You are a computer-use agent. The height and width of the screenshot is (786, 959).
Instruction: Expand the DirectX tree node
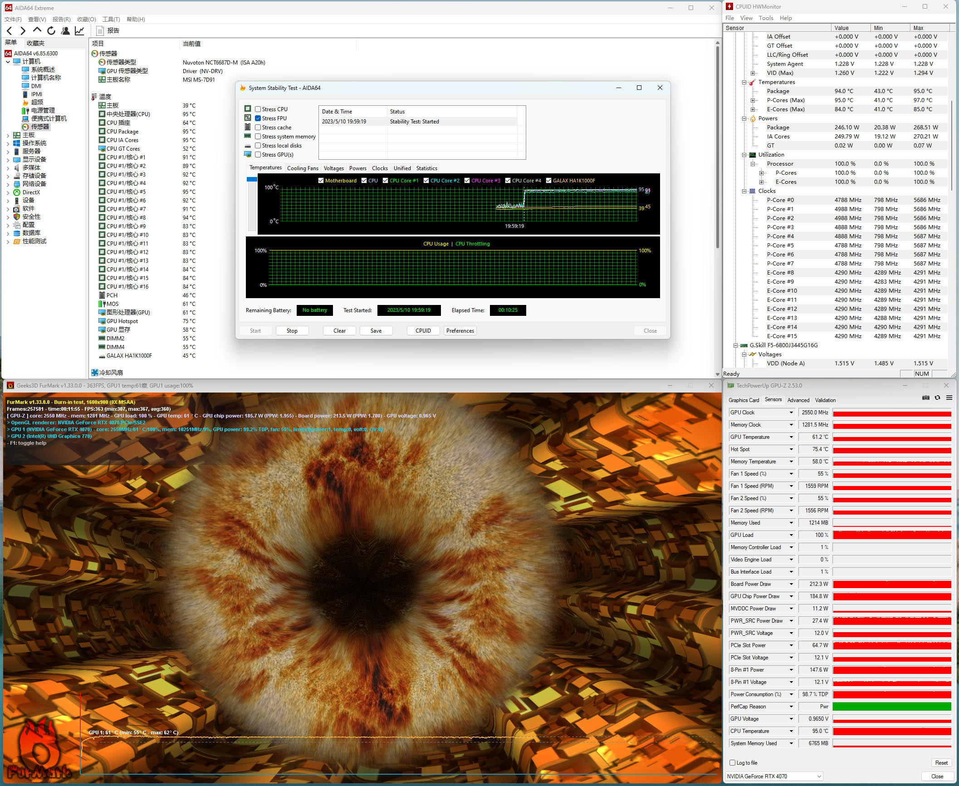(x=8, y=192)
